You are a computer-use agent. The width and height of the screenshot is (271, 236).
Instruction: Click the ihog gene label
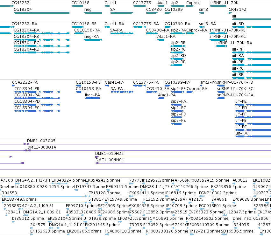88,10
